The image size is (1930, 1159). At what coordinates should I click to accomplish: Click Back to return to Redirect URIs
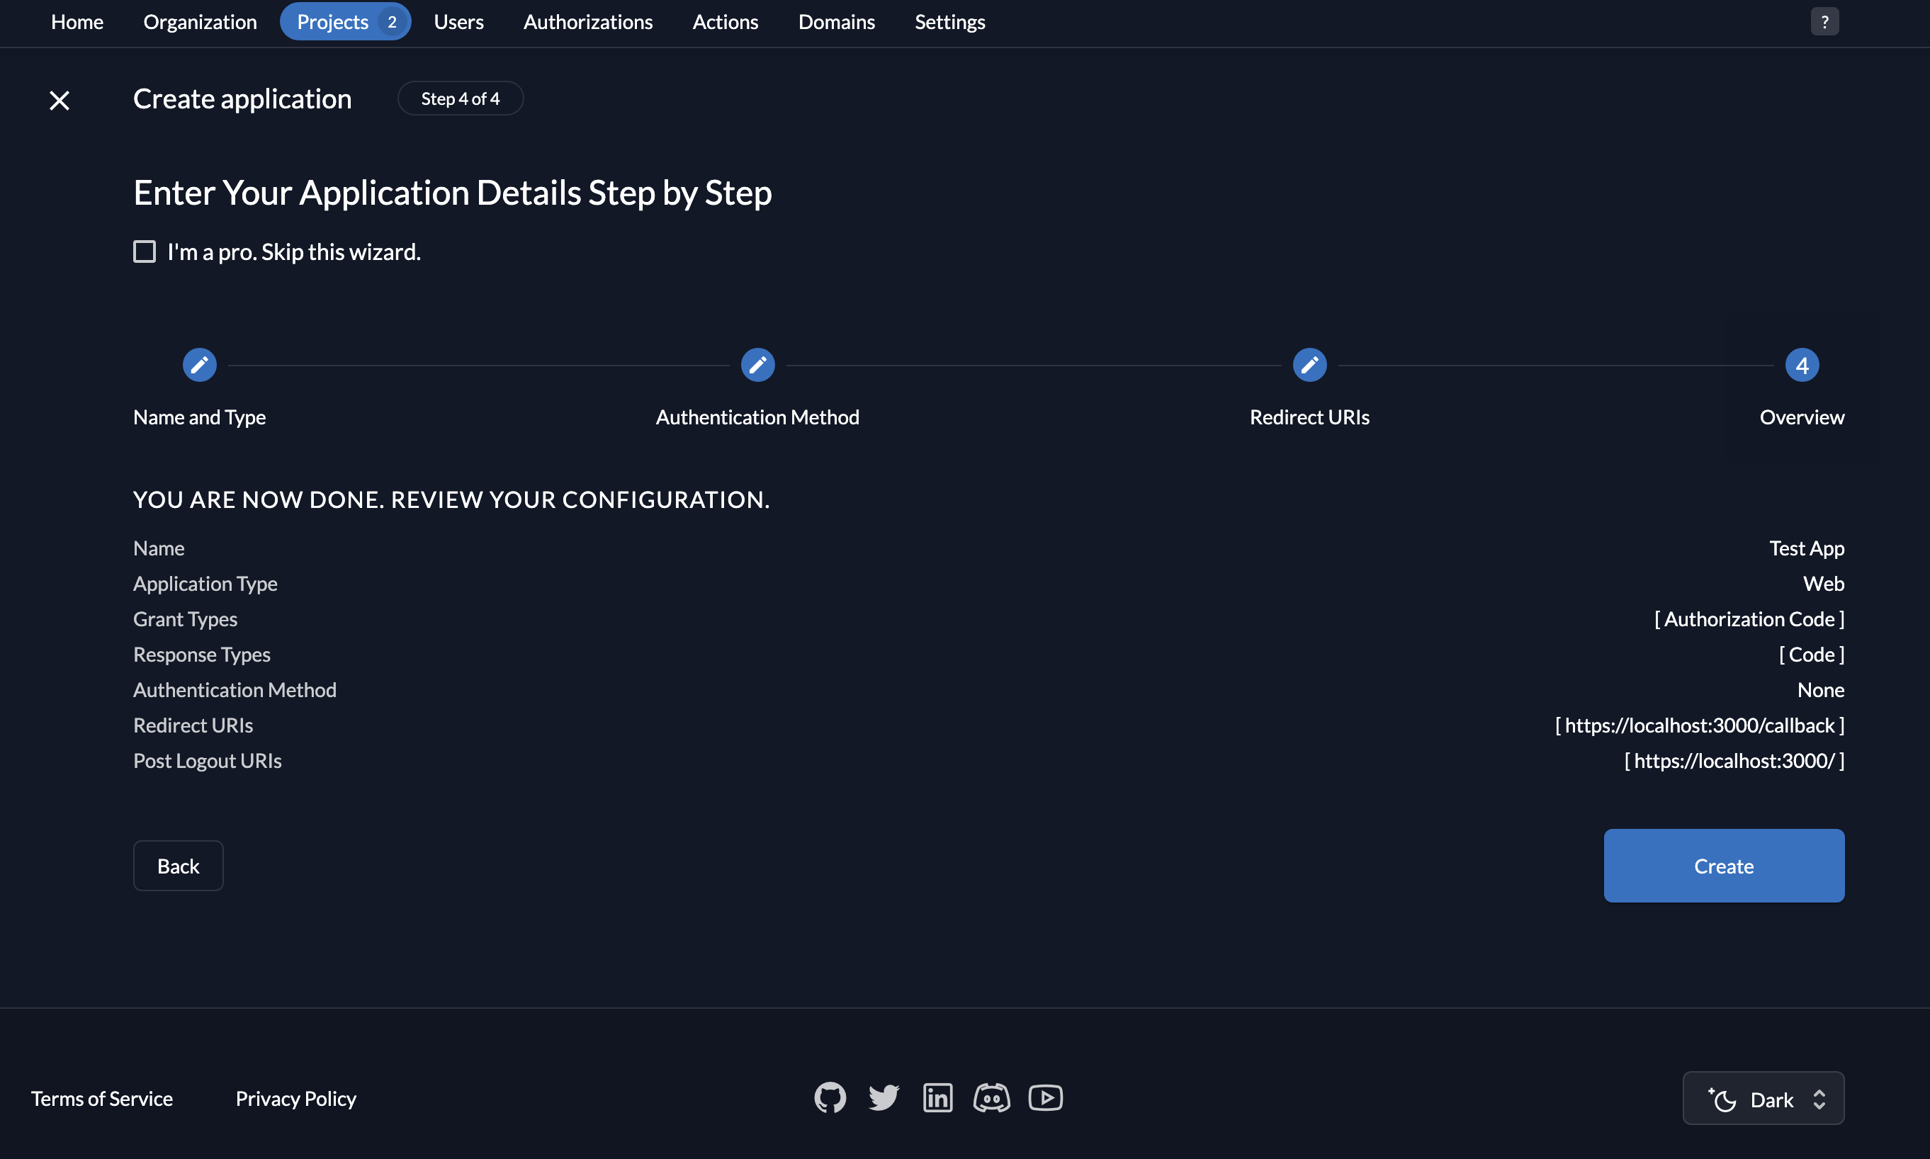click(178, 865)
